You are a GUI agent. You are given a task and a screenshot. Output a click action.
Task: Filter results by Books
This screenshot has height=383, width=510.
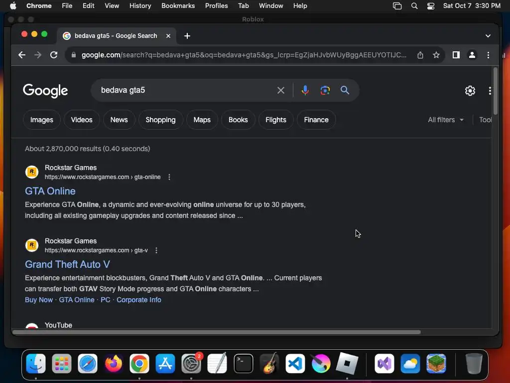pyautogui.click(x=238, y=120)
